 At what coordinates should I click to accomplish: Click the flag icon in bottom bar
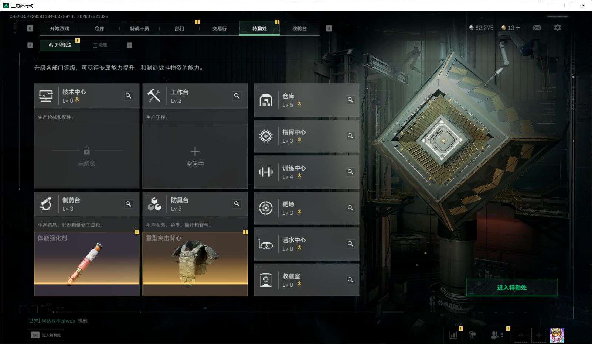(x=473, y=335)
